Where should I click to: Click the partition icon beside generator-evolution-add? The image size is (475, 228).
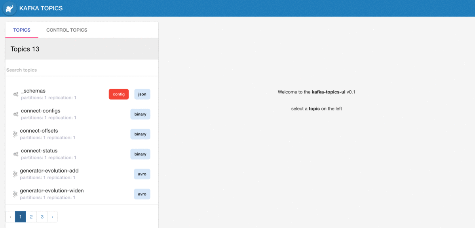pyautogui.click(x=15, y=174)
